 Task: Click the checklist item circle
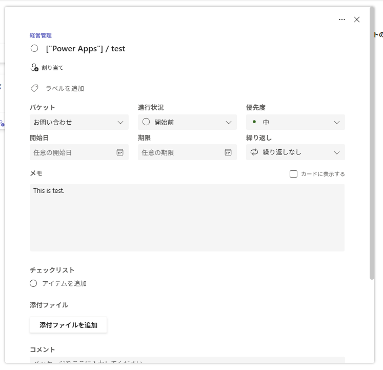point(33,283)
